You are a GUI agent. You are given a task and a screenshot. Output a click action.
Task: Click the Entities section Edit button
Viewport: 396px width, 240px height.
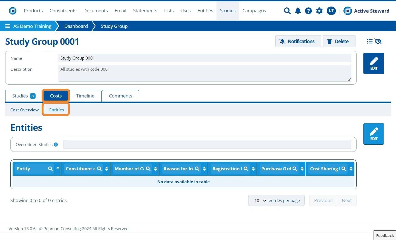(374, 134)
